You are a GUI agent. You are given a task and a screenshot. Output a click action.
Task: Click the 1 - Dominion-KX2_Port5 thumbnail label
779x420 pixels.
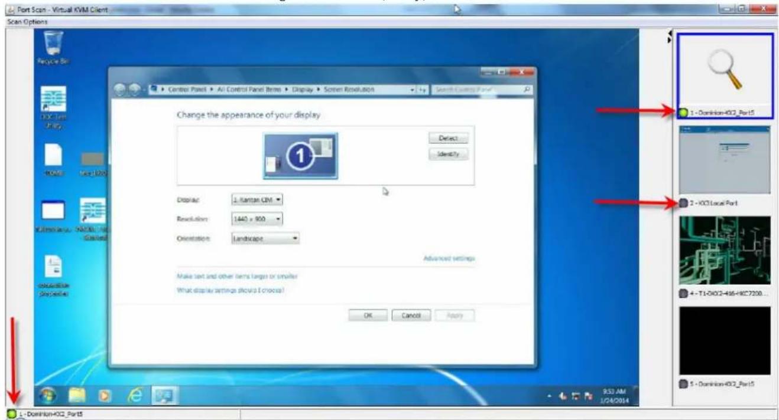pos(722,113)
